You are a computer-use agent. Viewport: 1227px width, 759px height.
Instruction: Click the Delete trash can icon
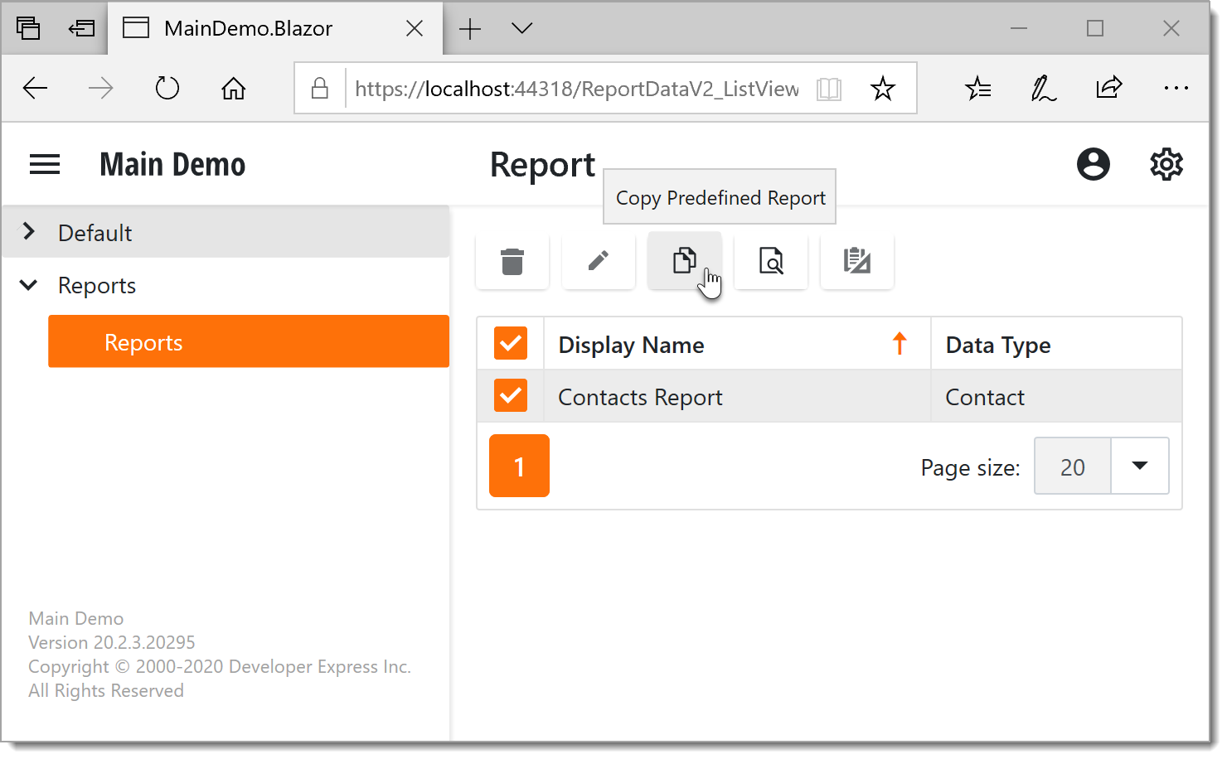(512, 262)
